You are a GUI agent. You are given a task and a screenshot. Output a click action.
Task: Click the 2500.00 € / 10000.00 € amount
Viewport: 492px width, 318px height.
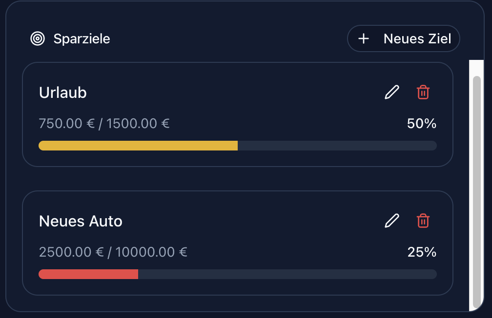tap(113, 252)
